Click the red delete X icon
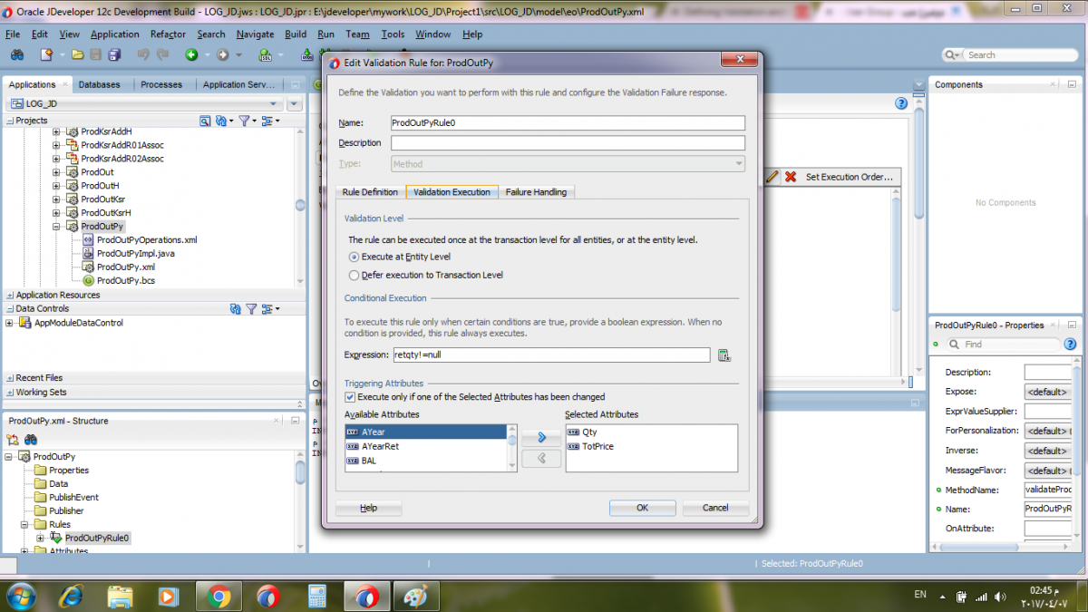1088x612 pixels. 791,177
